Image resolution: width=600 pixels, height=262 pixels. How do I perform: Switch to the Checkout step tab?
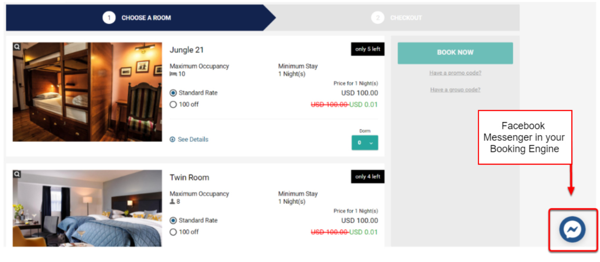point(405,18)
